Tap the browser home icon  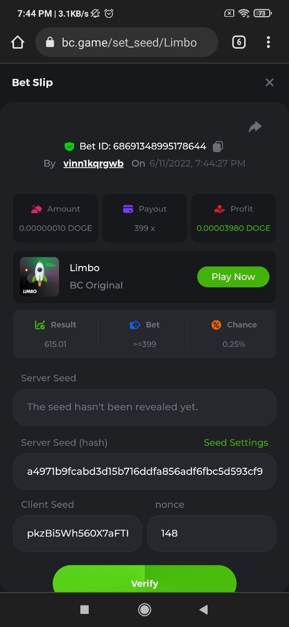pyautogui.click(x=18, y=42)
